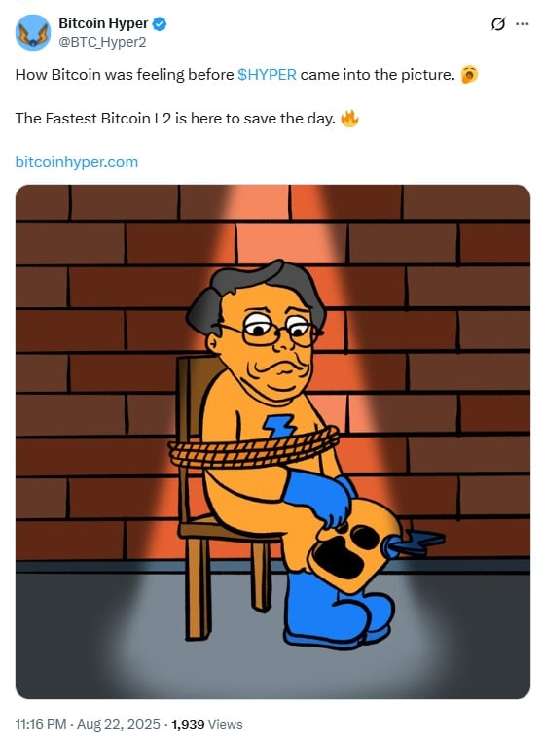The height and width of the screenshot is (735, 543).
Task: Open the @BTC_Hyper2 handle
Action: tap(102, 42)
